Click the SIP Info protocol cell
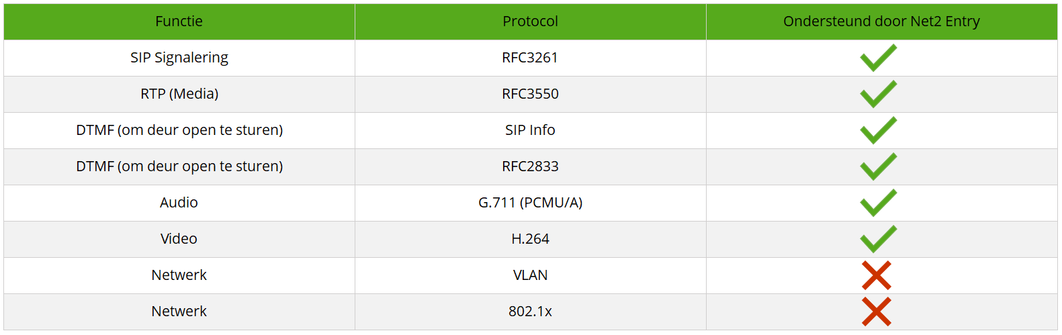Viewport: 1062px width, 335px height. pyautogui.click(x=530, y=130)
